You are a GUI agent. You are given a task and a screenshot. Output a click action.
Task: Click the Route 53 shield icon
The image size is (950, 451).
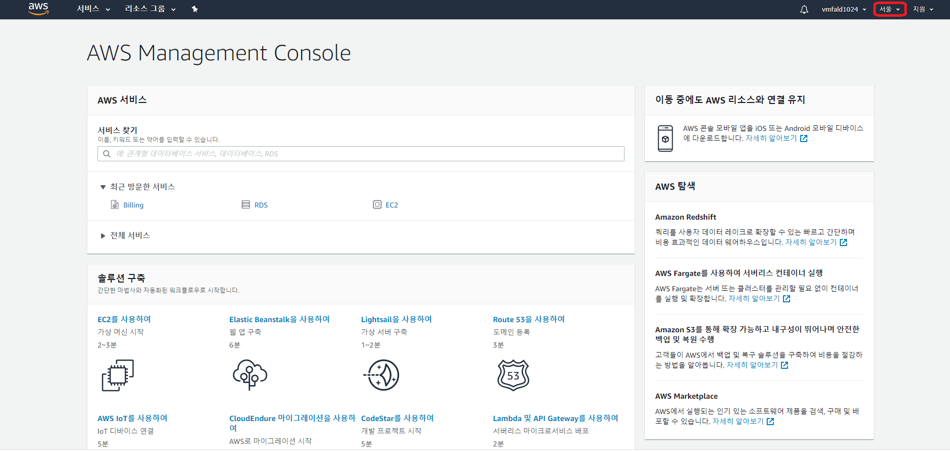tap(513, 375)
